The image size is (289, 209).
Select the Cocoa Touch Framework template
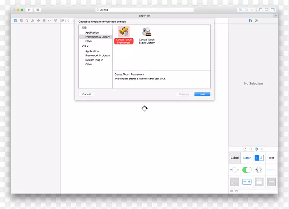(x=124, y=35)
